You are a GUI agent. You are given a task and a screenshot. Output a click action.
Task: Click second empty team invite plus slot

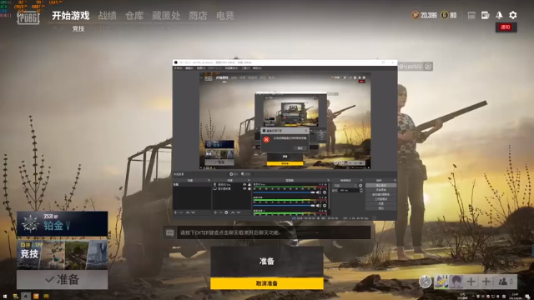click(x=486, y=282)
